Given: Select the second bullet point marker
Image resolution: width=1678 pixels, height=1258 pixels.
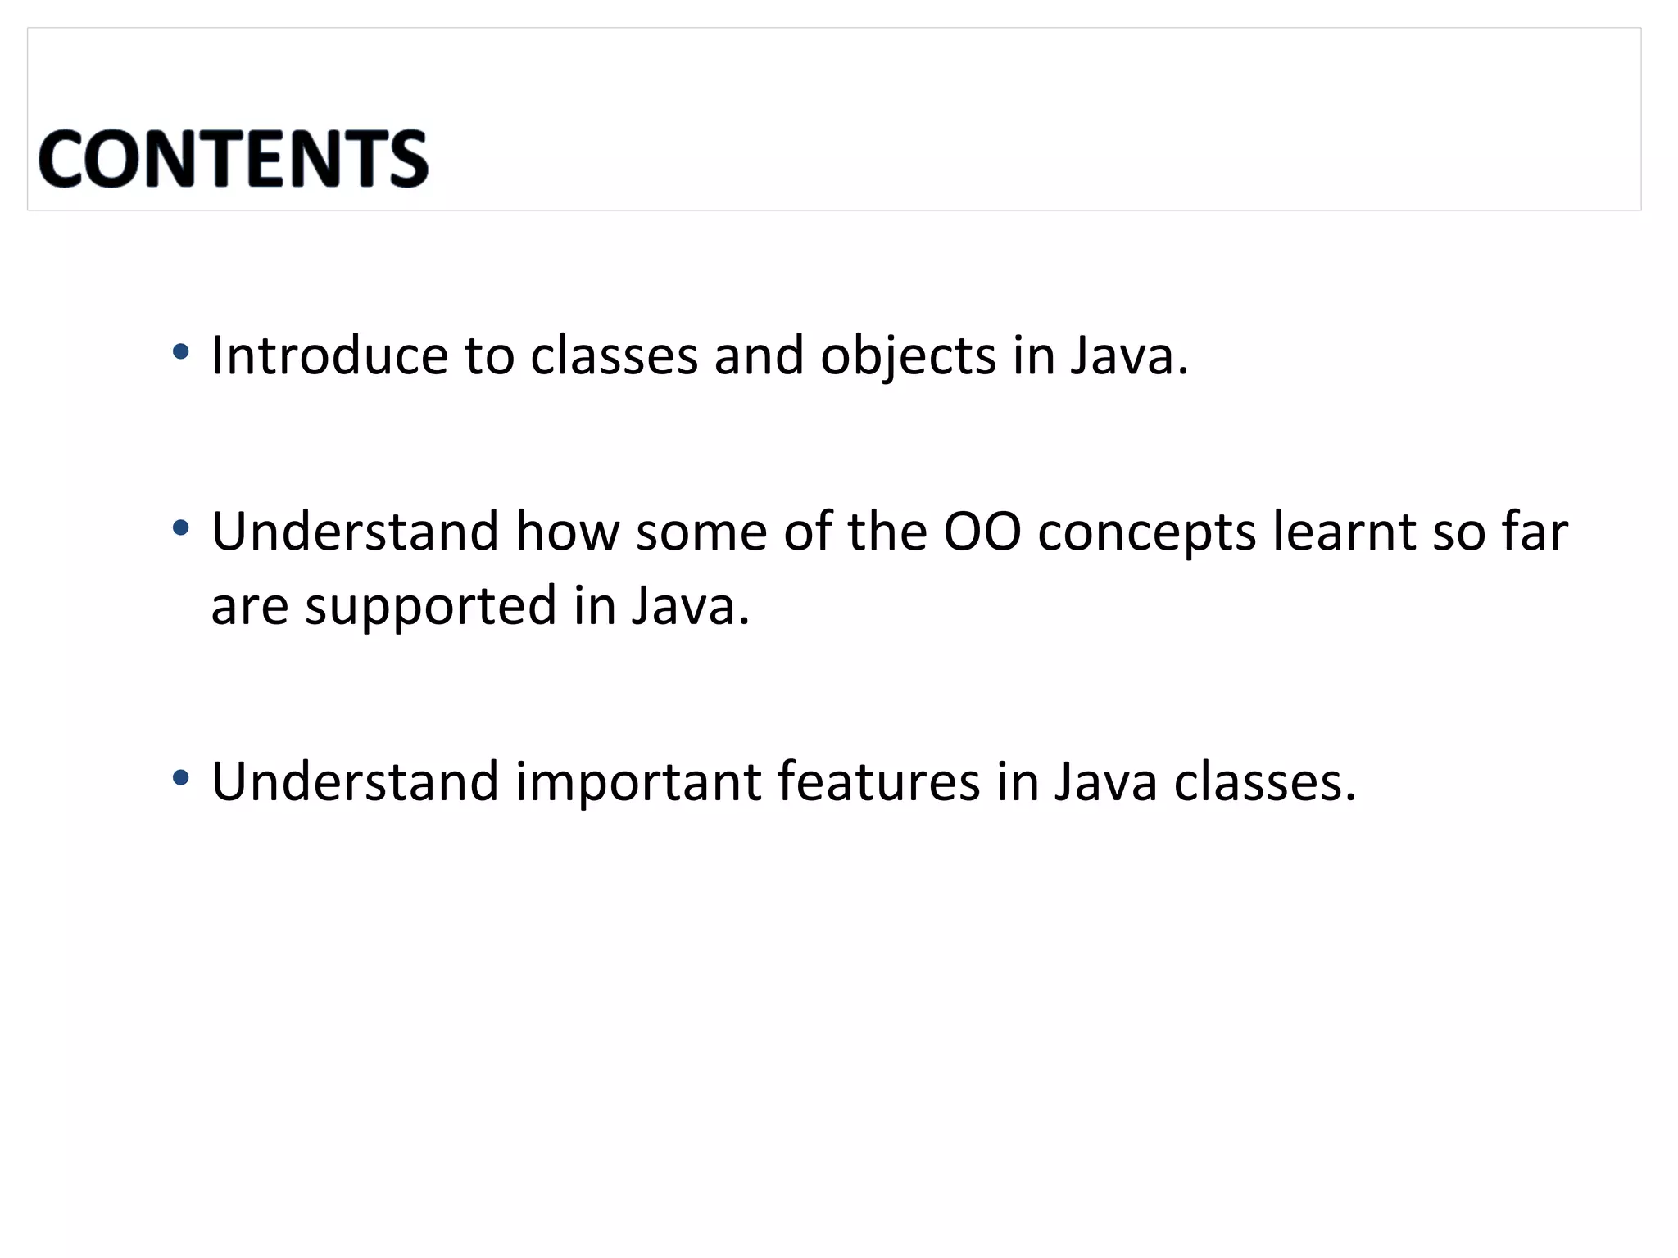Looking at the screenshot, I should 181,528.
